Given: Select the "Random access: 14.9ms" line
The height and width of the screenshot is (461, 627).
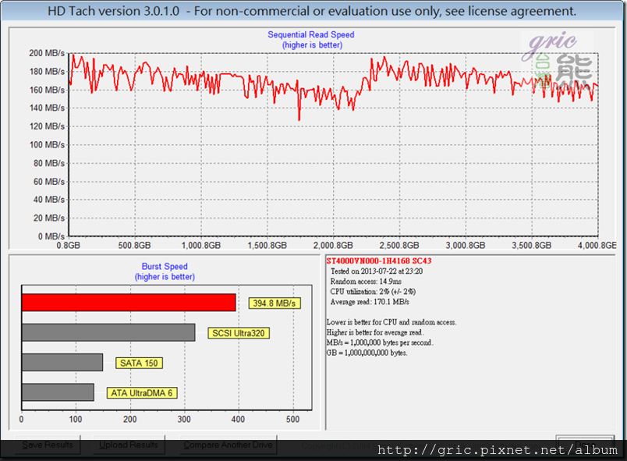Looking at the screenshot, I should (x=366, y=282).
